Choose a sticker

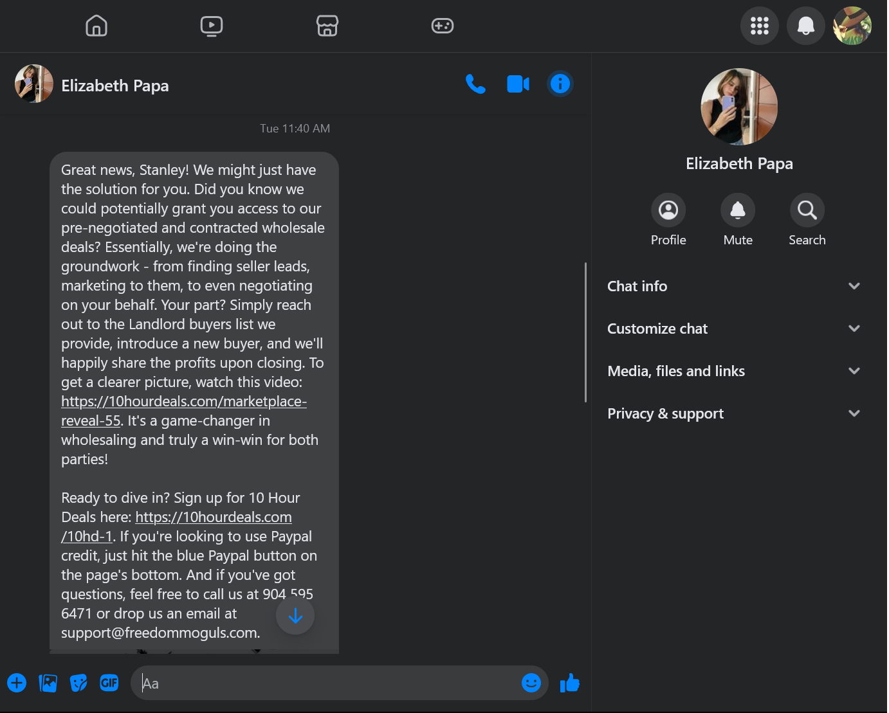pyautogui.click(x=78, y=683)
